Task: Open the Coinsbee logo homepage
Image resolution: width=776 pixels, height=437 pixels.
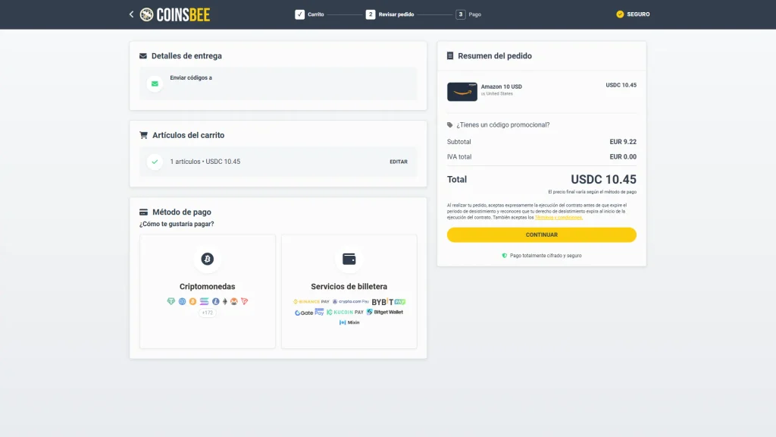Action: [175, 14]
